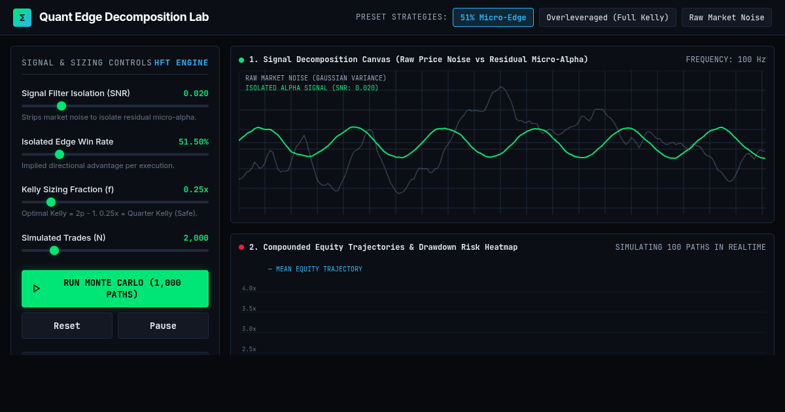Click the red dot beside Compounded Equity Trajectories

[x=241, y=247]
